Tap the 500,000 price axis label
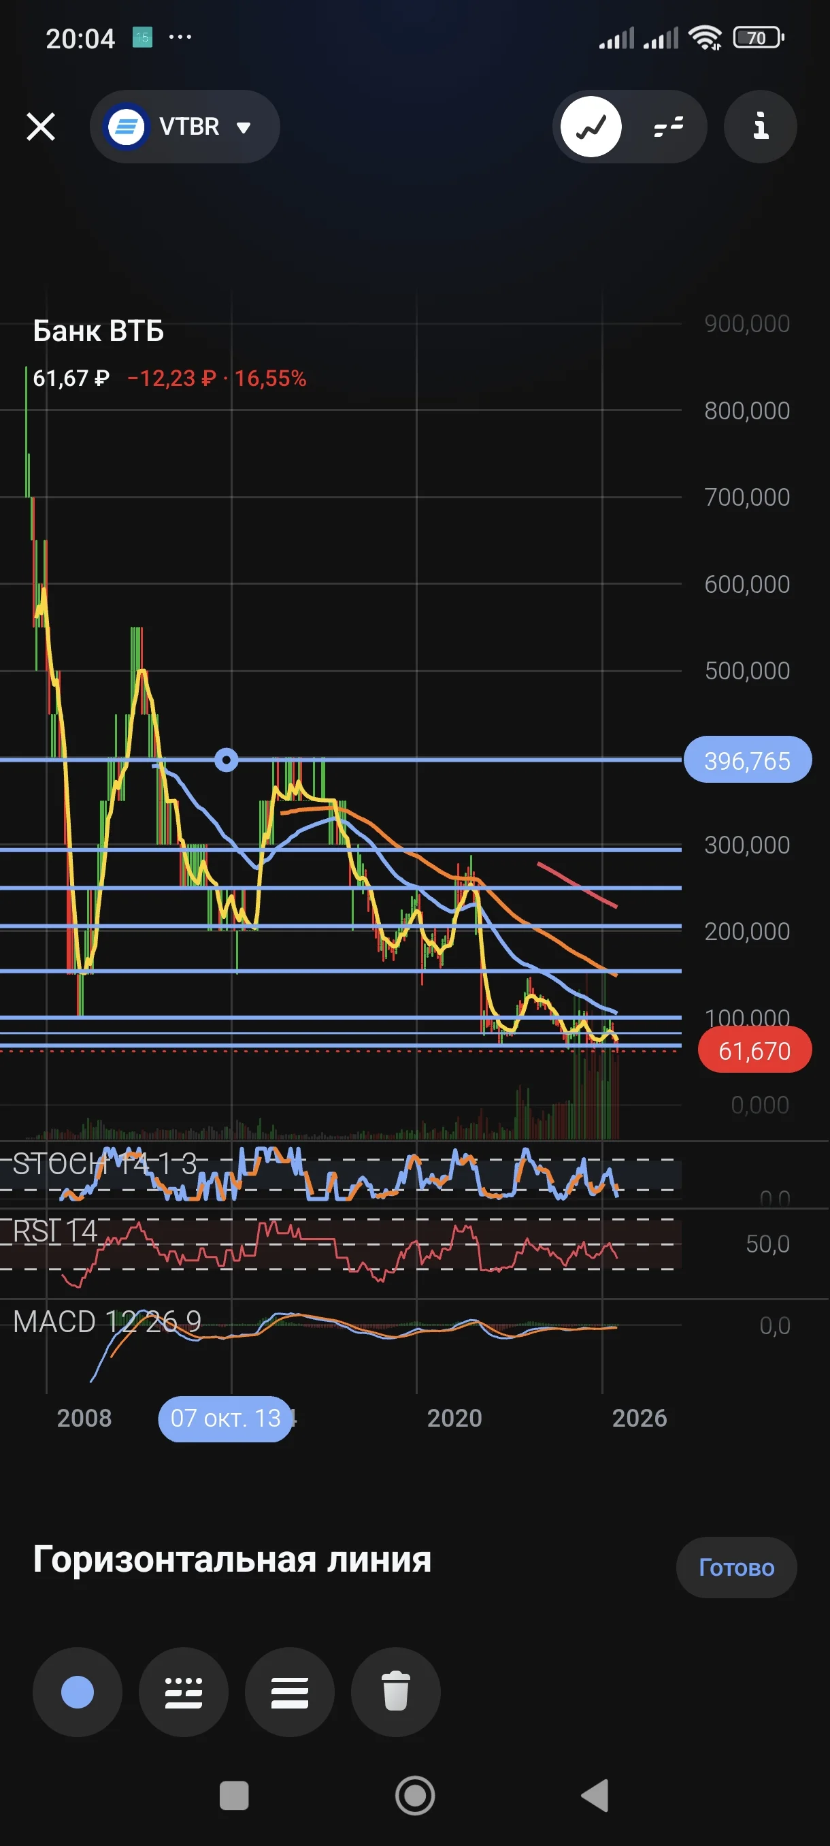The image size is (830, 1846). tap(747, 670)
